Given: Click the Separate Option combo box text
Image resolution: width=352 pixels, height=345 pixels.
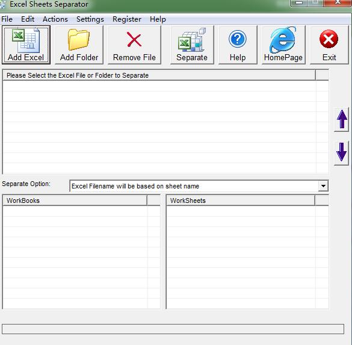Looking at the screenshot, I should 135,186.
